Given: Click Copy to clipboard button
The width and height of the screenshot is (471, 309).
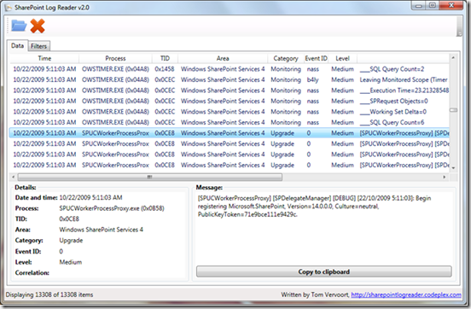Looking at the screenshot, I should click(324, 271).
